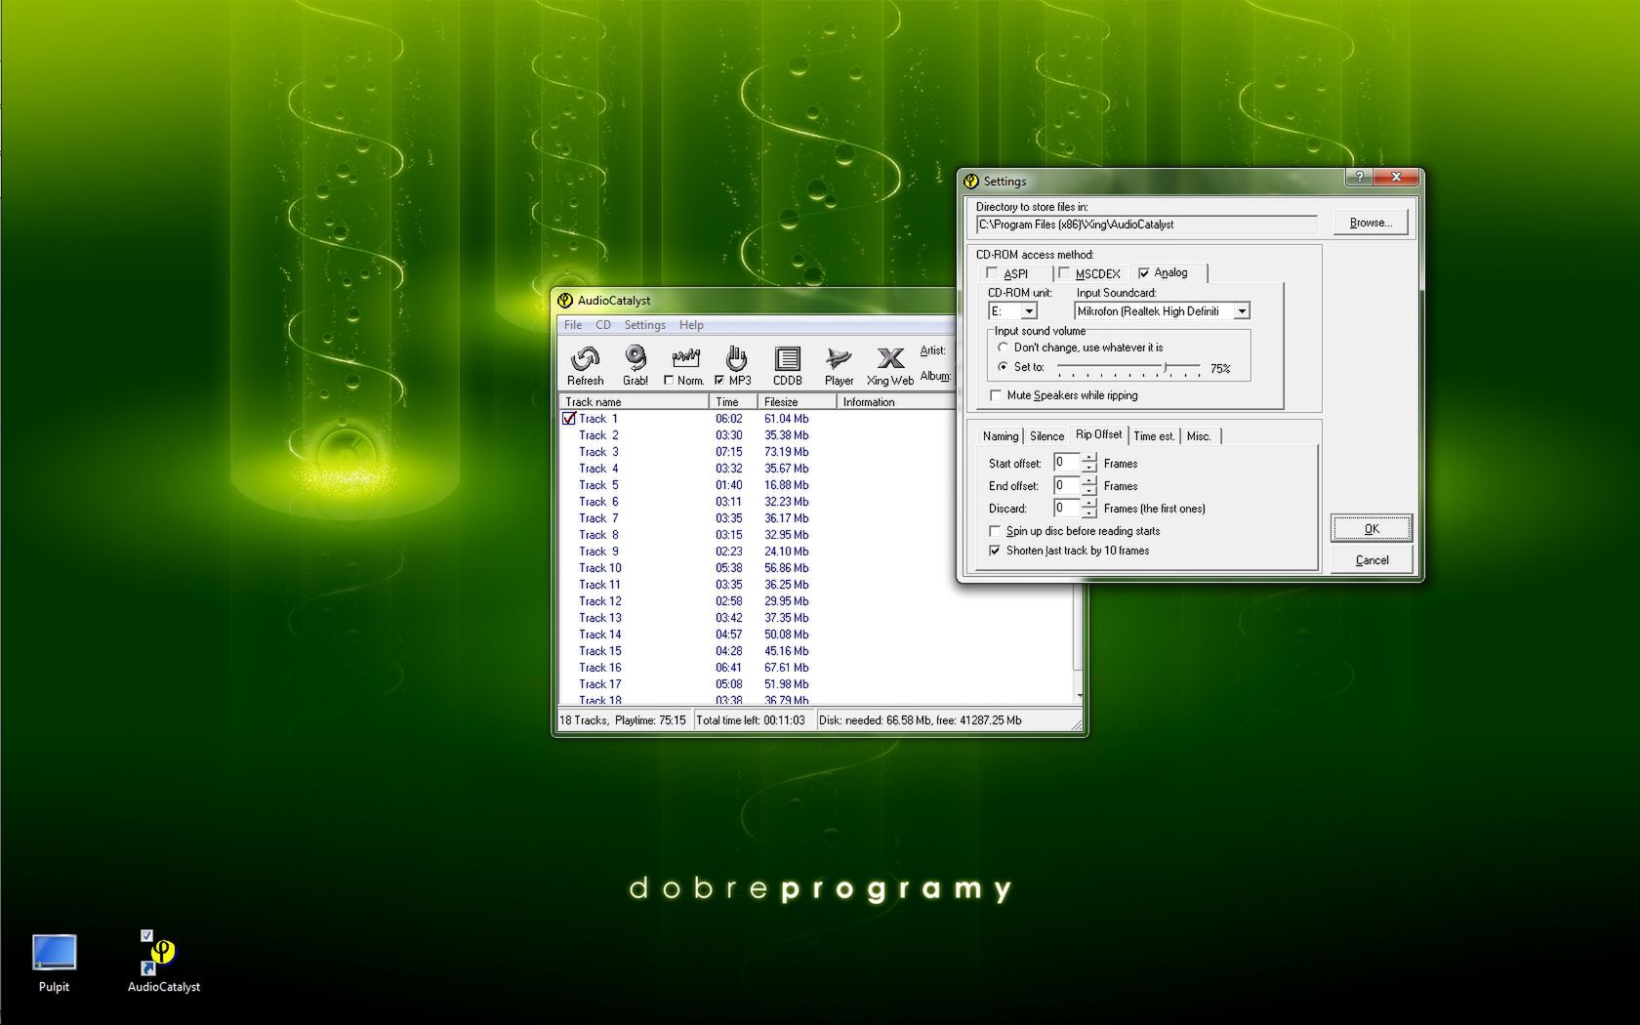The image size is (1640, 1025).
Task: Close the Settings dialog
Action: 1397,177
